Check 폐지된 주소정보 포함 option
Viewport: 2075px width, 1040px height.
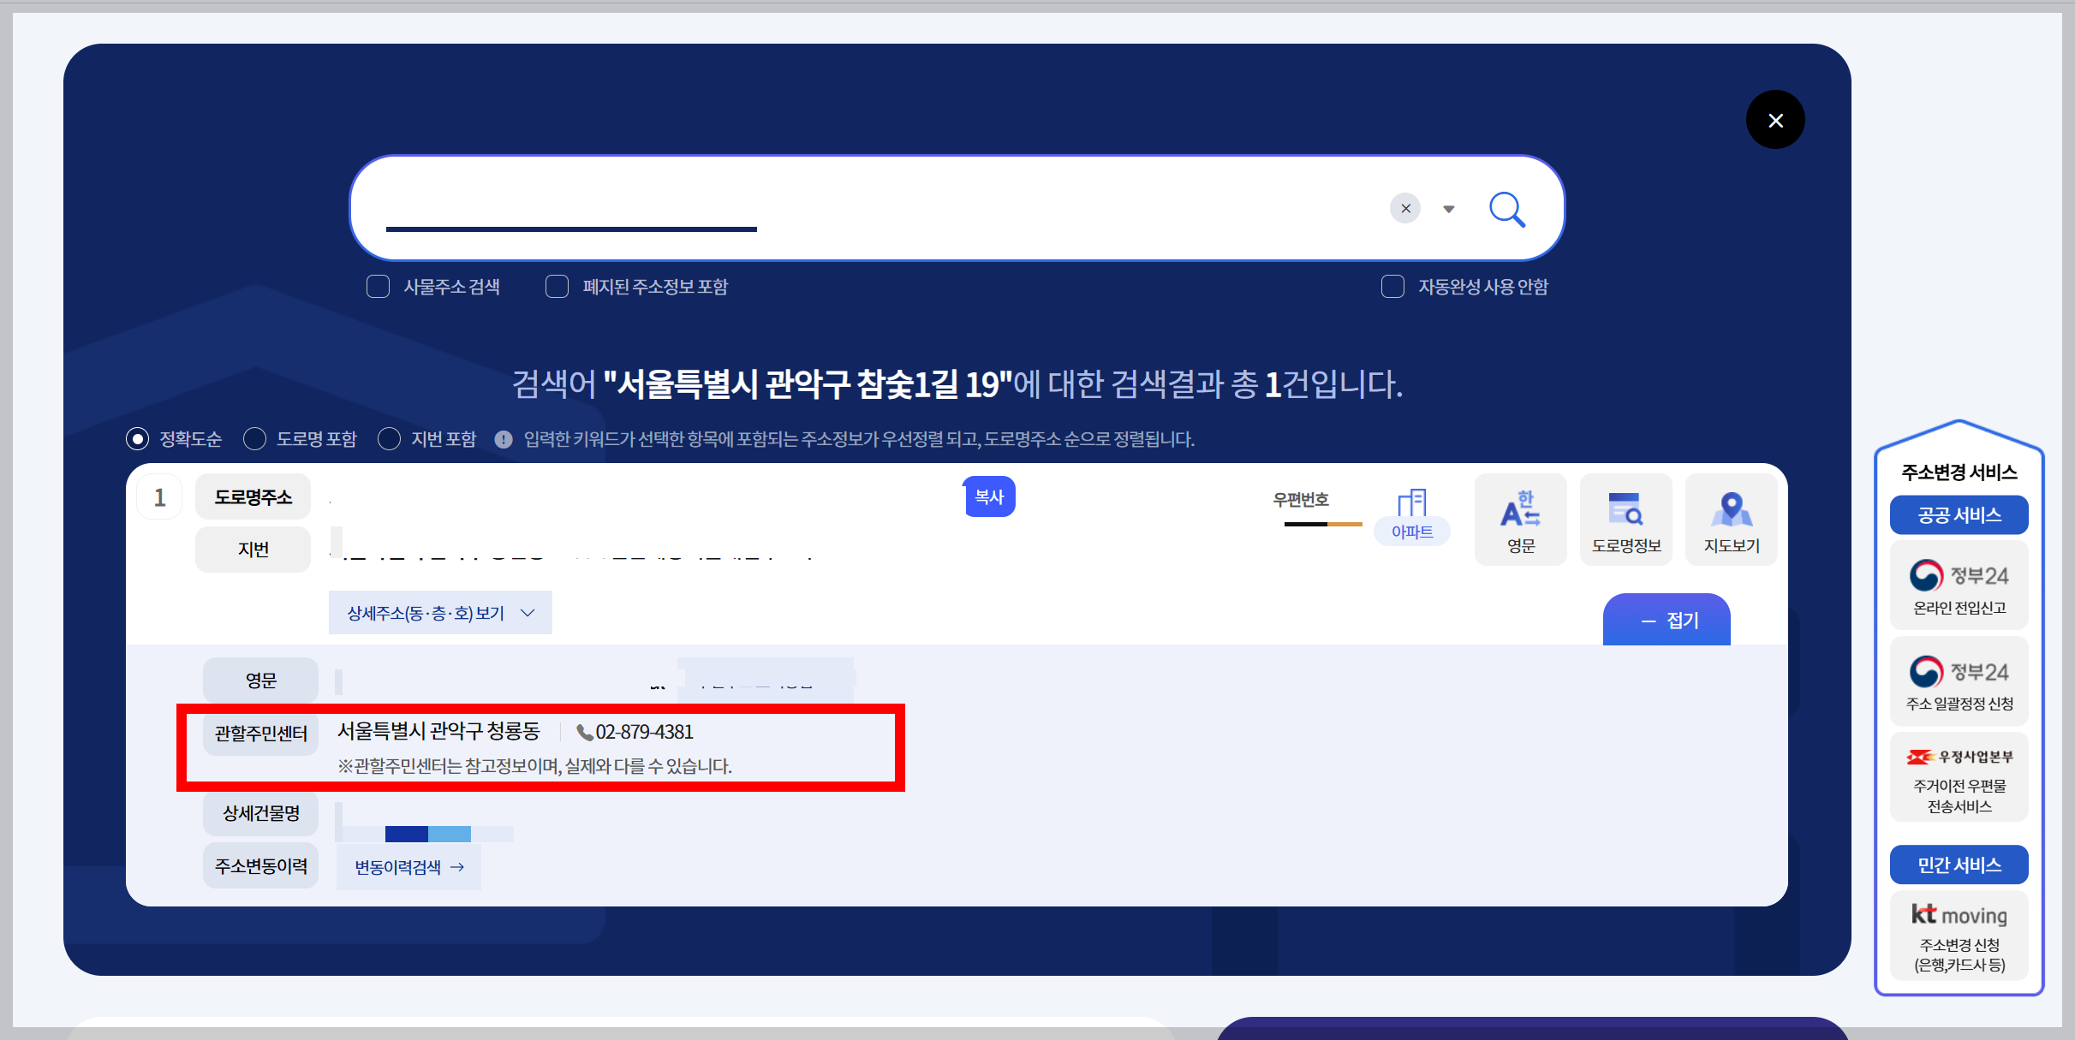pos(557,286)
